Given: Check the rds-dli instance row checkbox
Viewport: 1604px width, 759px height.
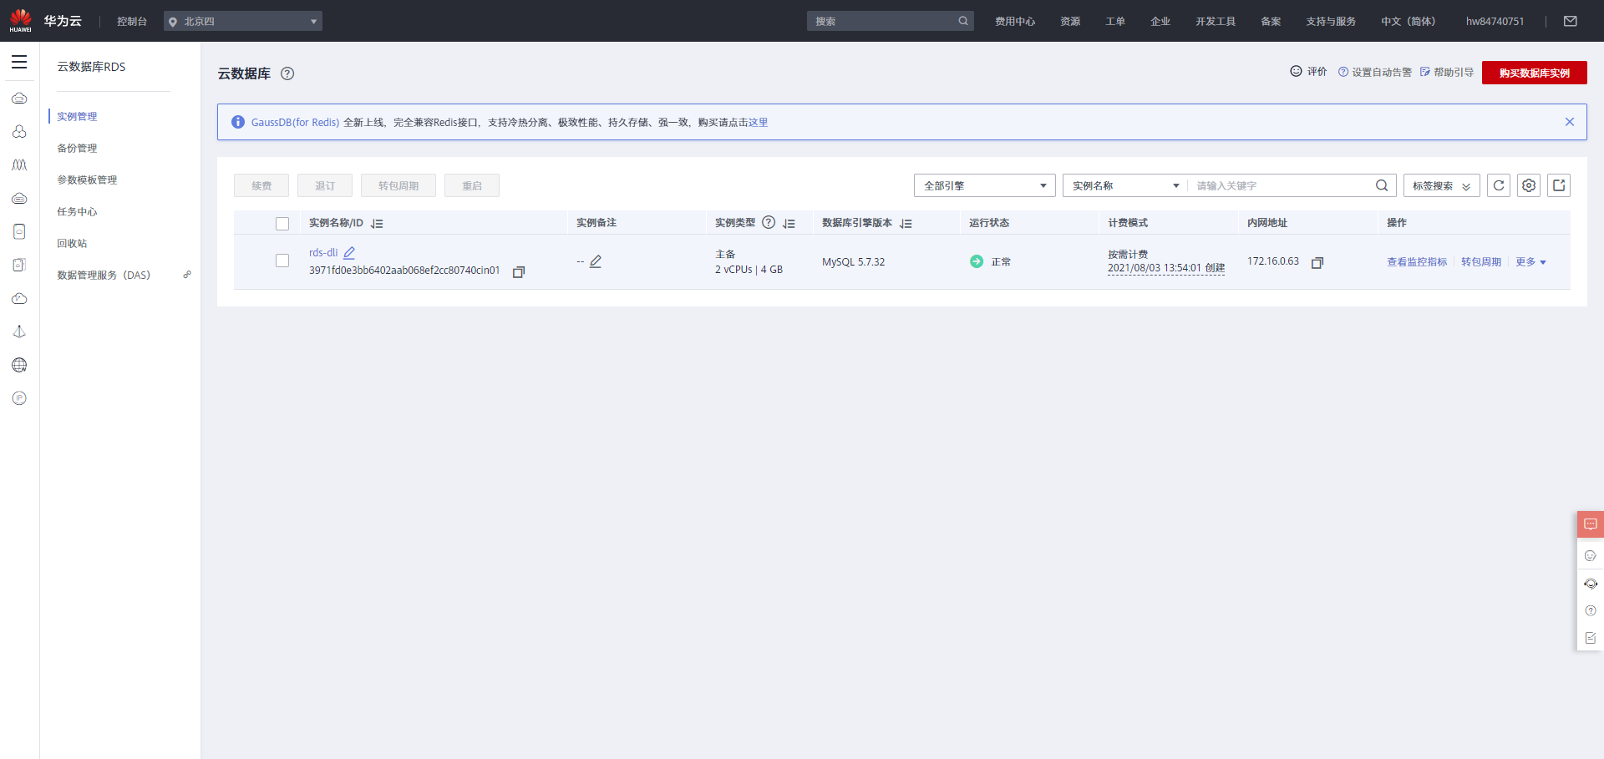Looking at the screenshot, I should click(282, 261).
